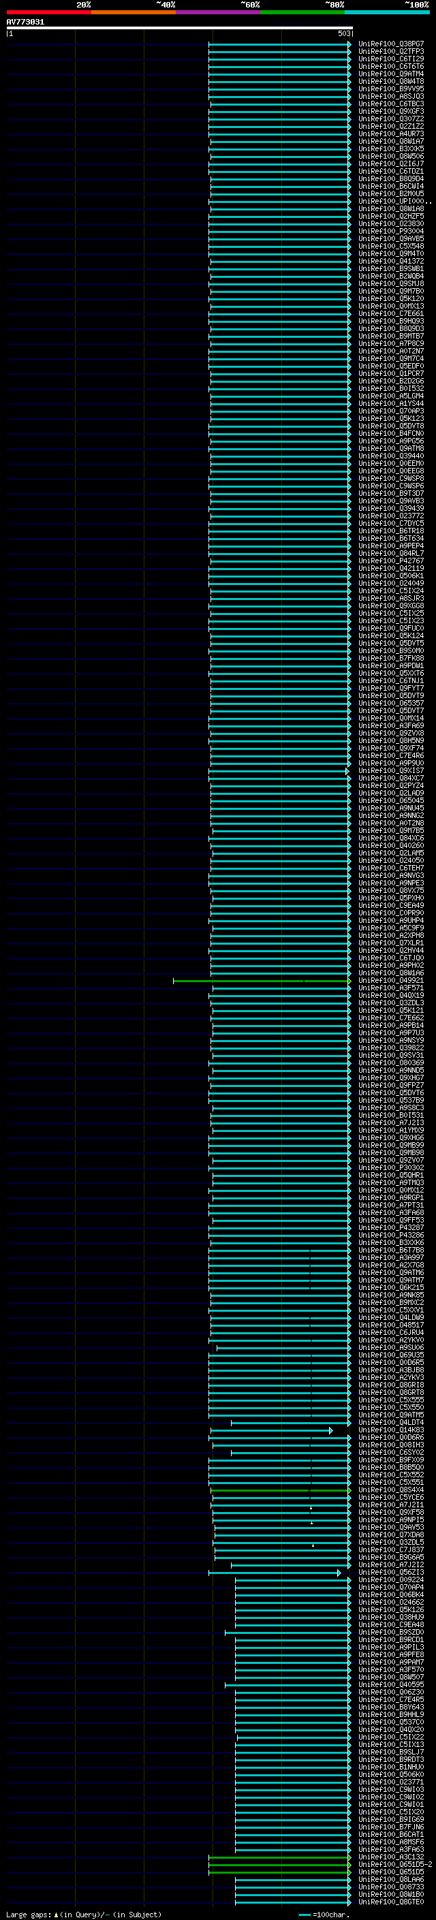Select hit label UniRef100_B3XXK5
Image resolution: width=436 pixels, height=1920 pixels.
pos(390,149)
